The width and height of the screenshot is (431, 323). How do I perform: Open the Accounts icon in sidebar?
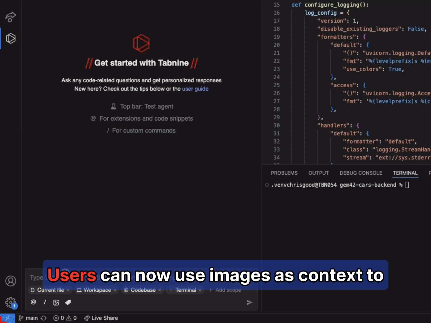pyautogui.click(x=10, y=281)
